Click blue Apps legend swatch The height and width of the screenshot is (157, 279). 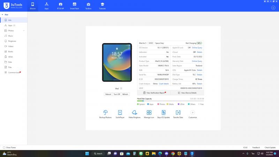[x=148, y=104]
